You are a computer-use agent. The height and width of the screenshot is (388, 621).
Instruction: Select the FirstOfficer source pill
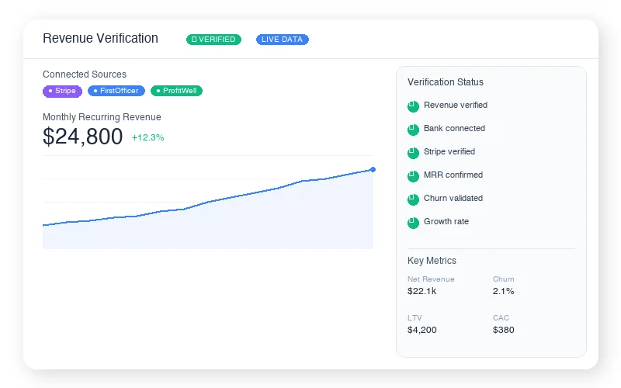[x=116, y=91]
